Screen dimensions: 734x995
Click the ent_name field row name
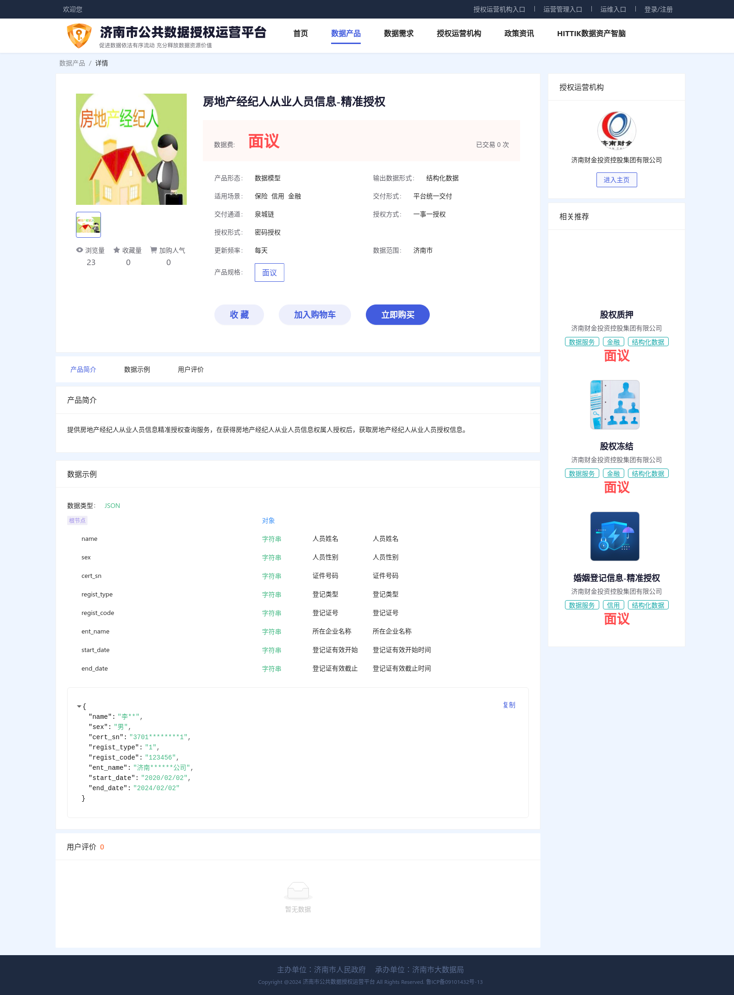coord(95,631)
